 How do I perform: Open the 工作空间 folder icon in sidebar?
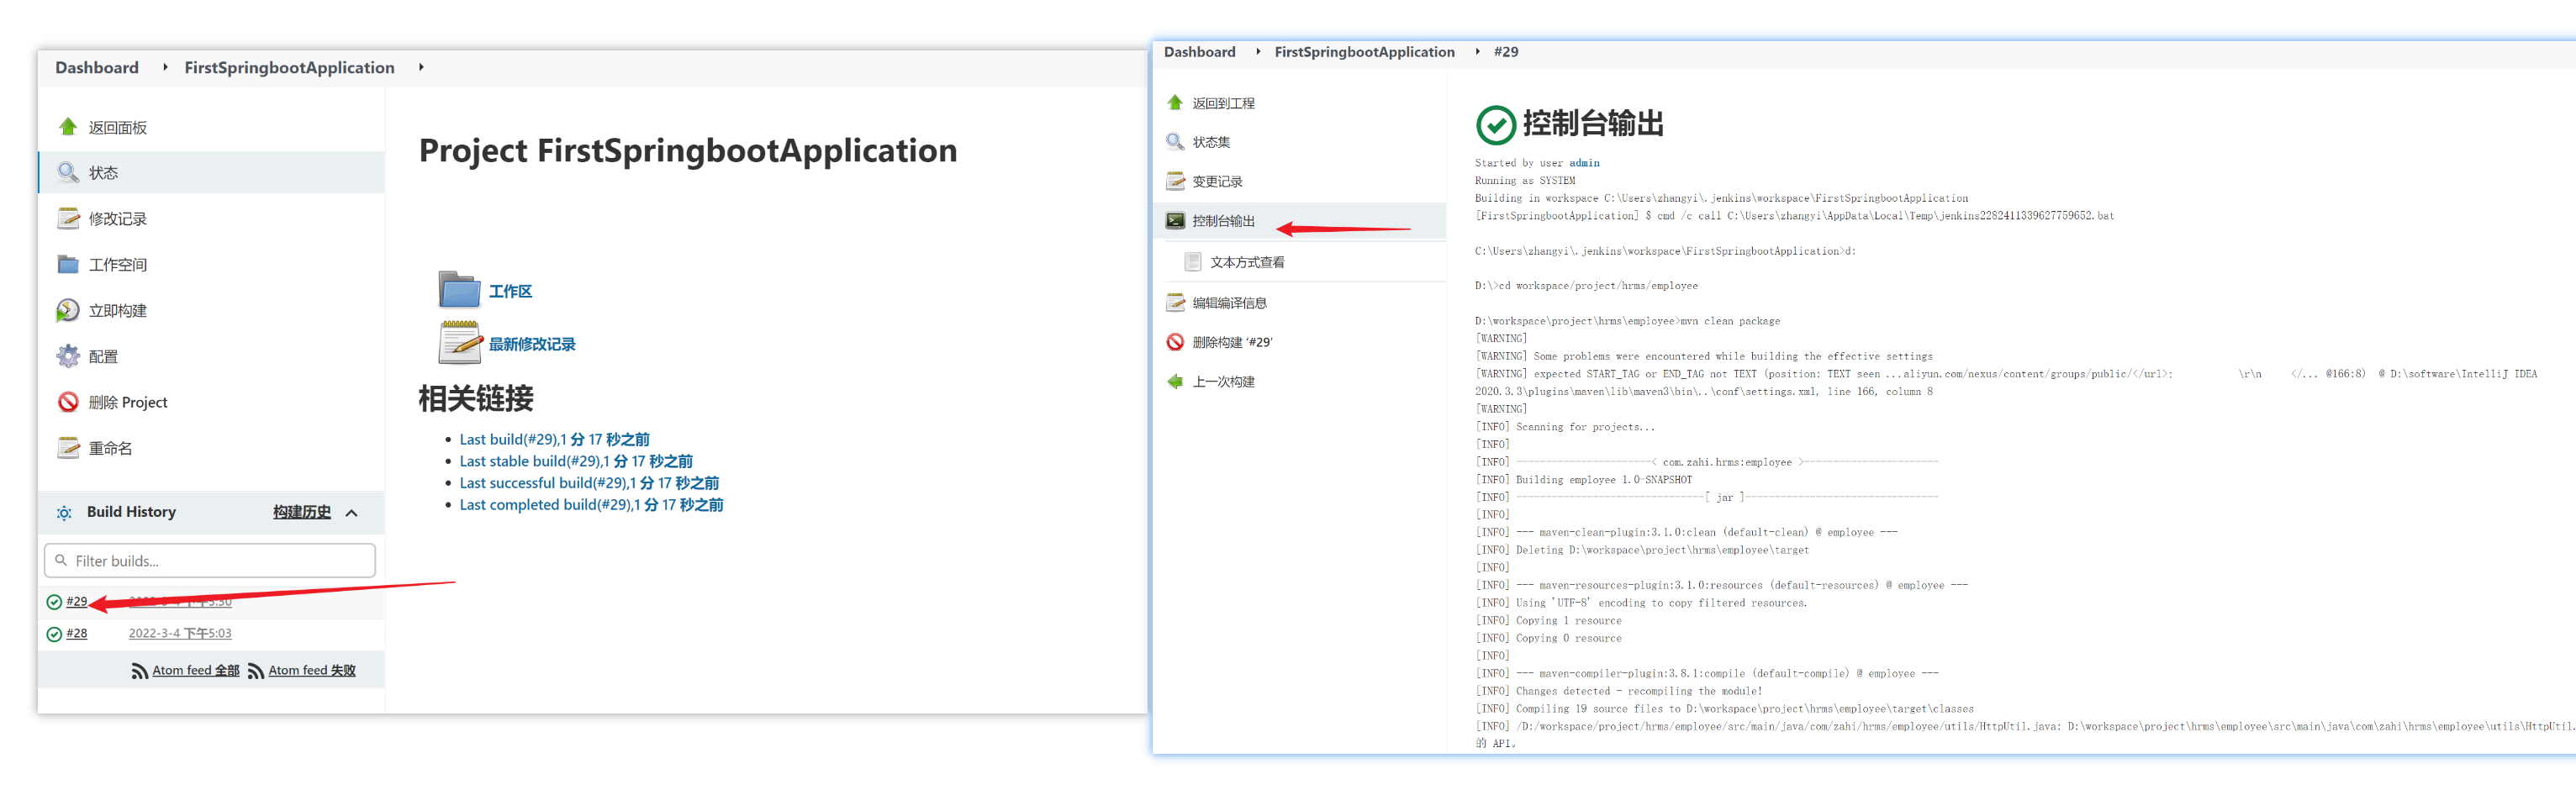pos(68,264)
